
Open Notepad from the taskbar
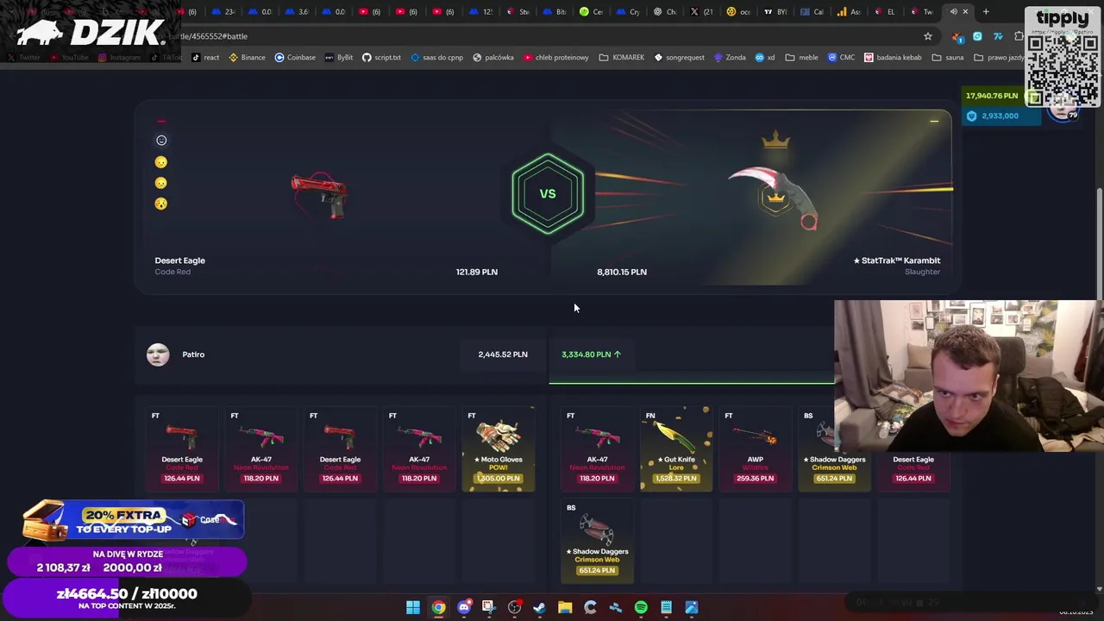click(x=667, y=607)
